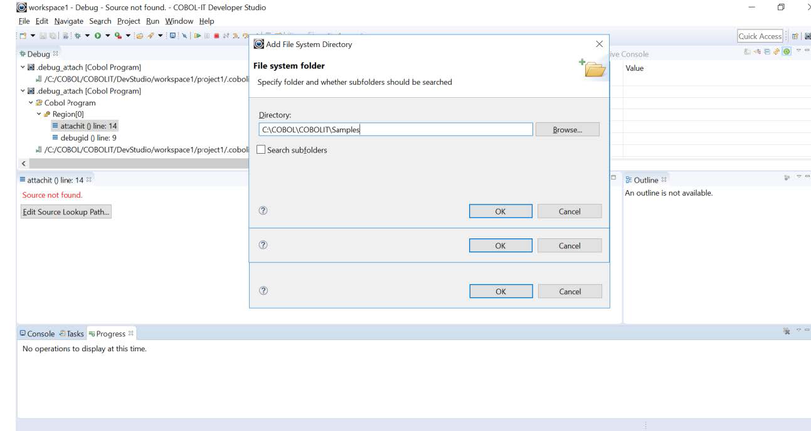
Task: Click OK under the Search subfolders checkbox
Action: click(501, 211)
